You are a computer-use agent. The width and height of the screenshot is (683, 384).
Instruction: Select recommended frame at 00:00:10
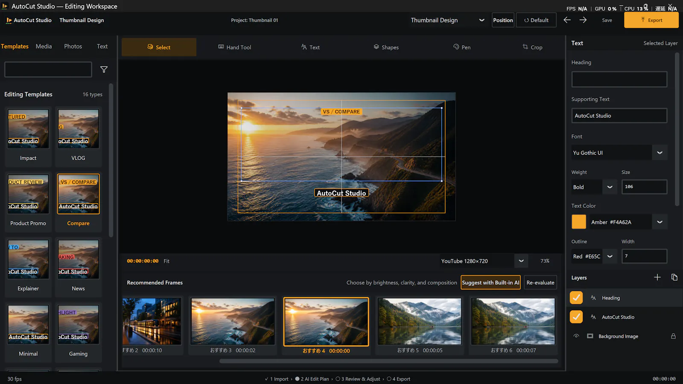pyautogui.click(x=152, y=321)
